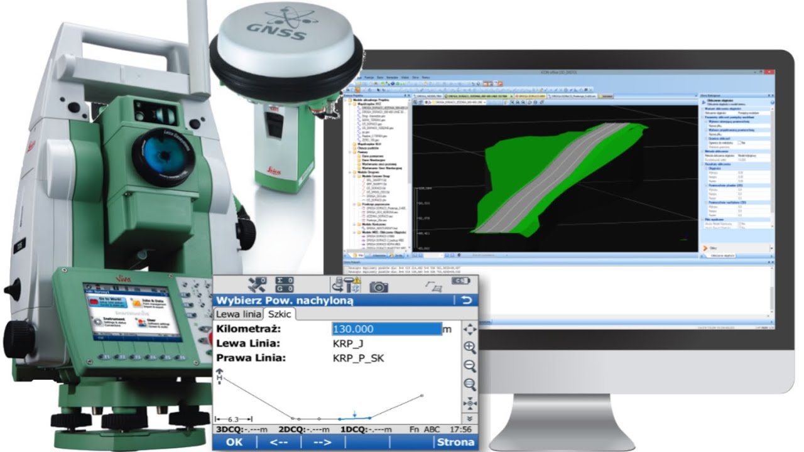Image resolution: width=804 pixels, height=452 pixels.
Task: Select Modele Drogowe in the project tree
Action: pos(367,173)
